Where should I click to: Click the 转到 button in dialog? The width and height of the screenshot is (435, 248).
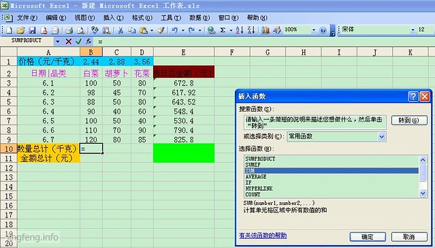tap(409, 120)
